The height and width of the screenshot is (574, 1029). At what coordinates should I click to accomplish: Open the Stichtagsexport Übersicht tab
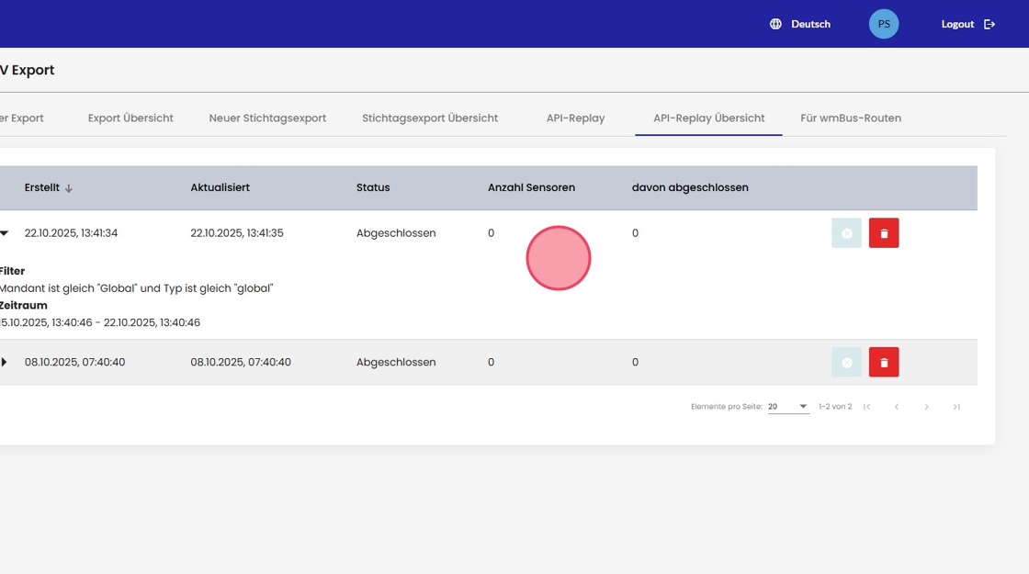[x=430, y=118]
